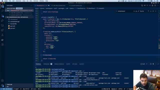
Task: Switch to the Debug Console tab
Action: [59, 64]
